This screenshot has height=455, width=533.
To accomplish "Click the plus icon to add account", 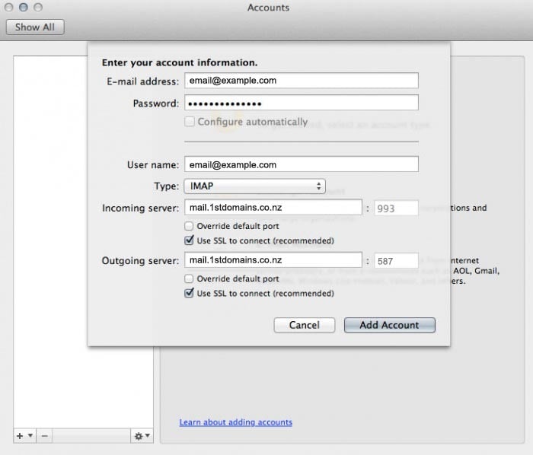I will 19,436.
